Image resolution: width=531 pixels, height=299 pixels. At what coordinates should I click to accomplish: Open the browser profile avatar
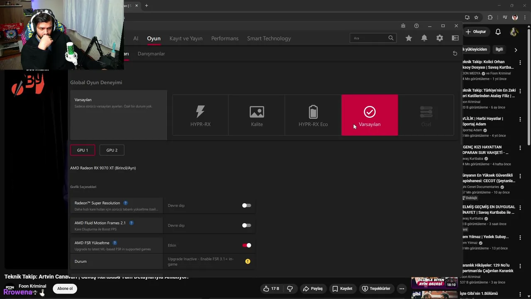[515, 17]
